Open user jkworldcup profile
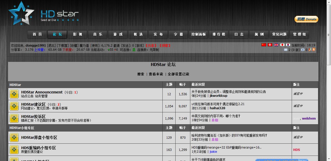Viewport: 331px width, 161px height. point(219,96)
